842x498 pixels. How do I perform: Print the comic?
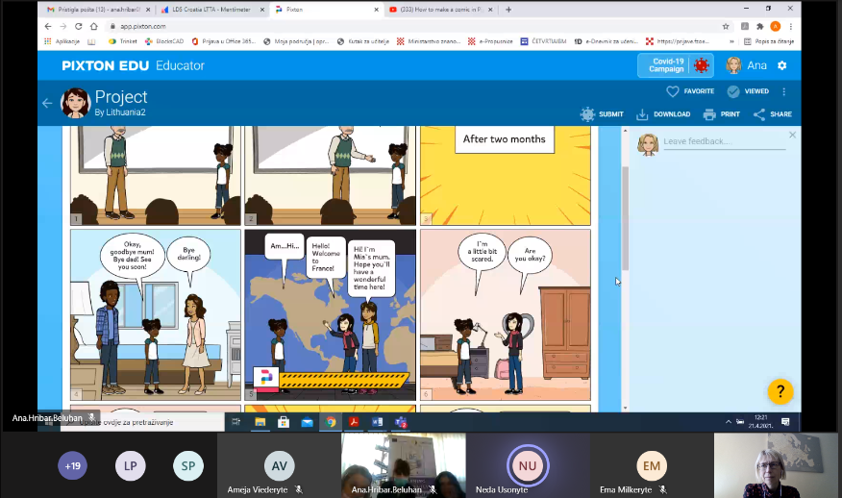(x=722, y=114)
